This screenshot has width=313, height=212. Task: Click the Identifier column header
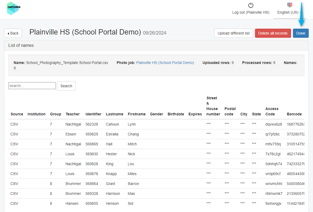pos(94,114)
